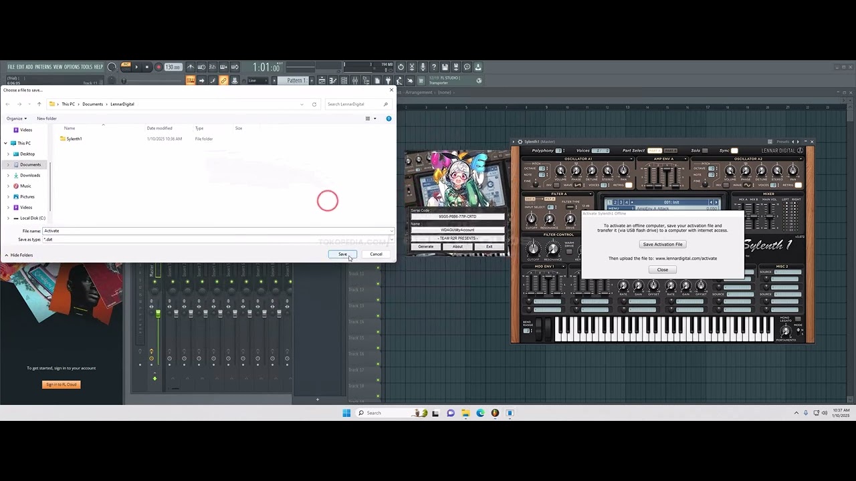The width and height of the screenshot is (856, 481).
Task: Click the Main Vol slider in Sylenth1 mixer
Action: [770, 216]
